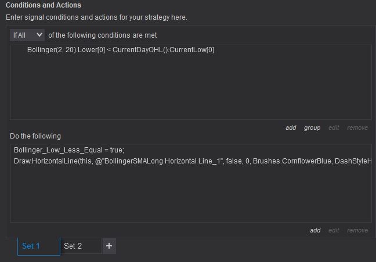Click edit under the conditions list
This screenshot has height=262, width=376.
(334, 128)
